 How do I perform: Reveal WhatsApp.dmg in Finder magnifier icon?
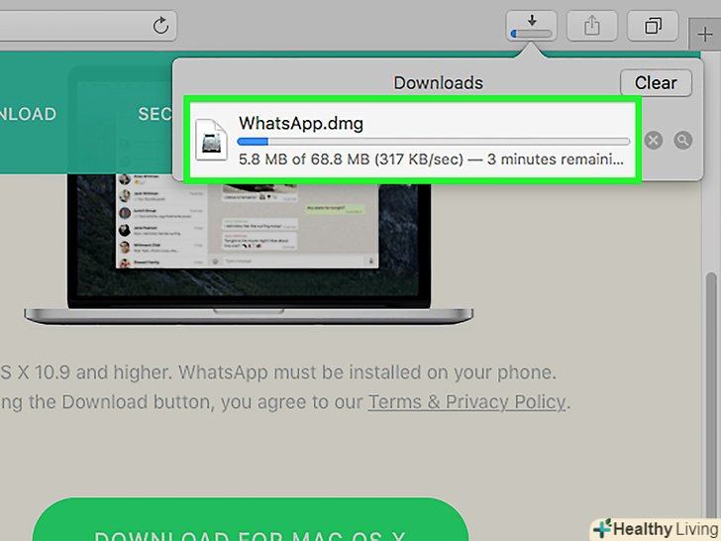pos(682,141)
